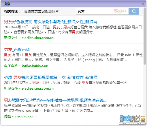Open the 男友_百度百科 result title
The image size is (147, 126).
point(17,50)
